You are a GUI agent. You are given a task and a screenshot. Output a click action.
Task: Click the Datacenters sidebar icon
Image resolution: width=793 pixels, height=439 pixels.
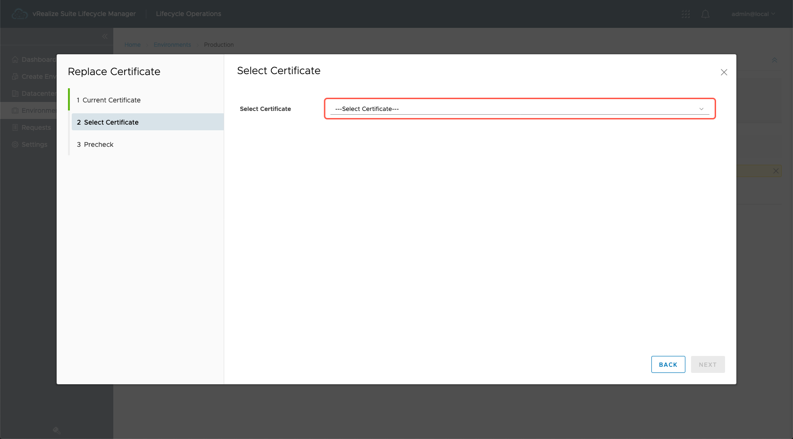point(15,93)
